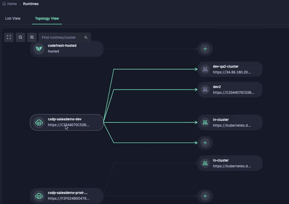Select the lower in-cluster name
The image size is (289, 204).
coord(221,160)
